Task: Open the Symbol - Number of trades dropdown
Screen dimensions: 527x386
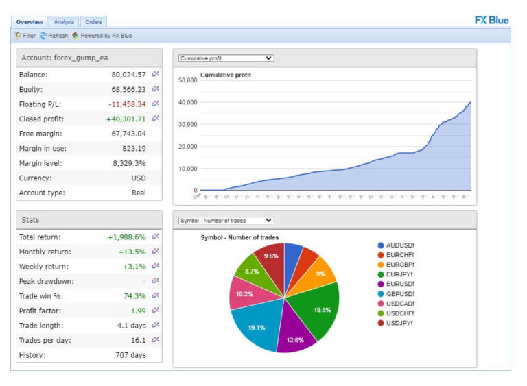Action: click(x=226, y=220)
